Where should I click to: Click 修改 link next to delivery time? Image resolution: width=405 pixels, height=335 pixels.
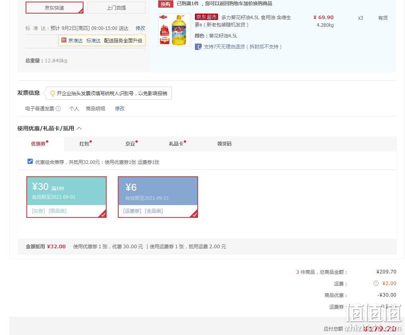pos(140,28)
